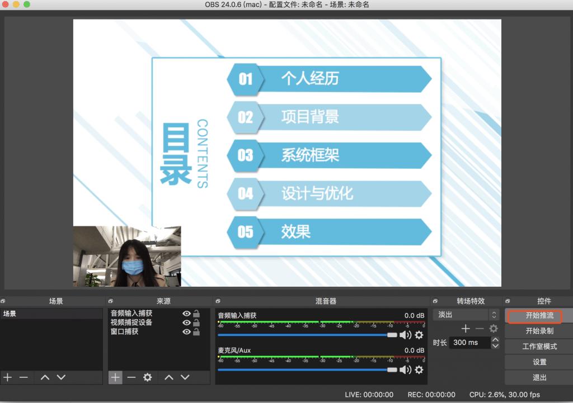This screenshot has width=573, height=403.
Task: Remove selected source with minus icon
Action: (131, 377)
